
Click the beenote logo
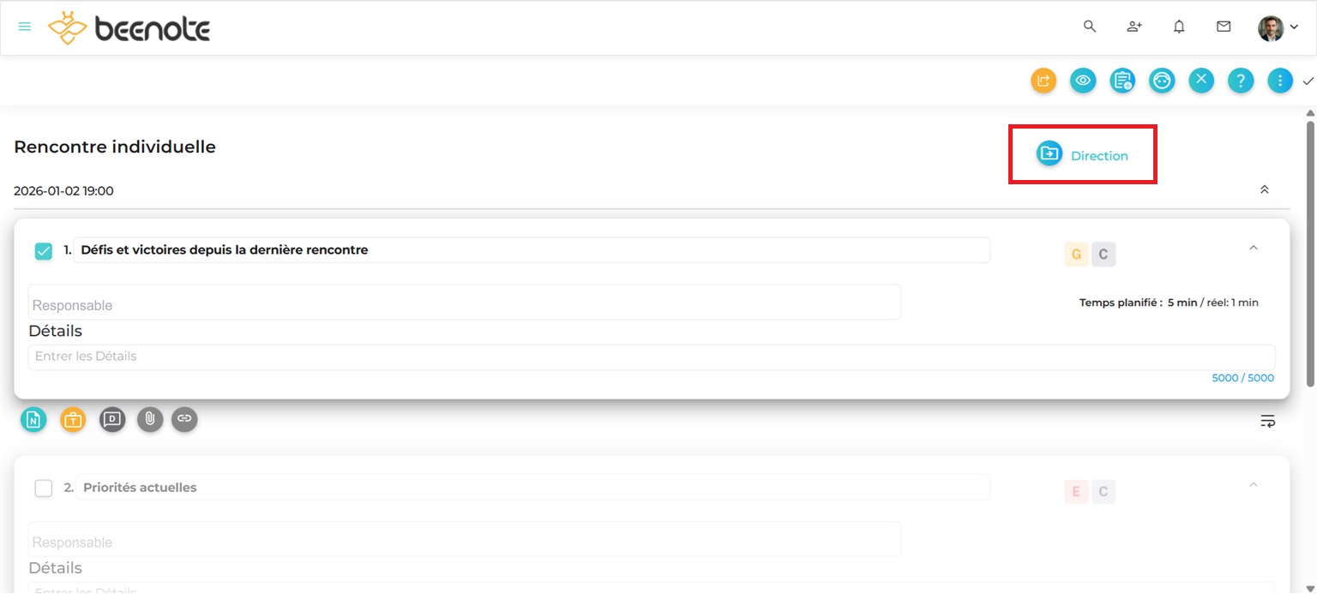pyautogui.click(x=129, y=28)
